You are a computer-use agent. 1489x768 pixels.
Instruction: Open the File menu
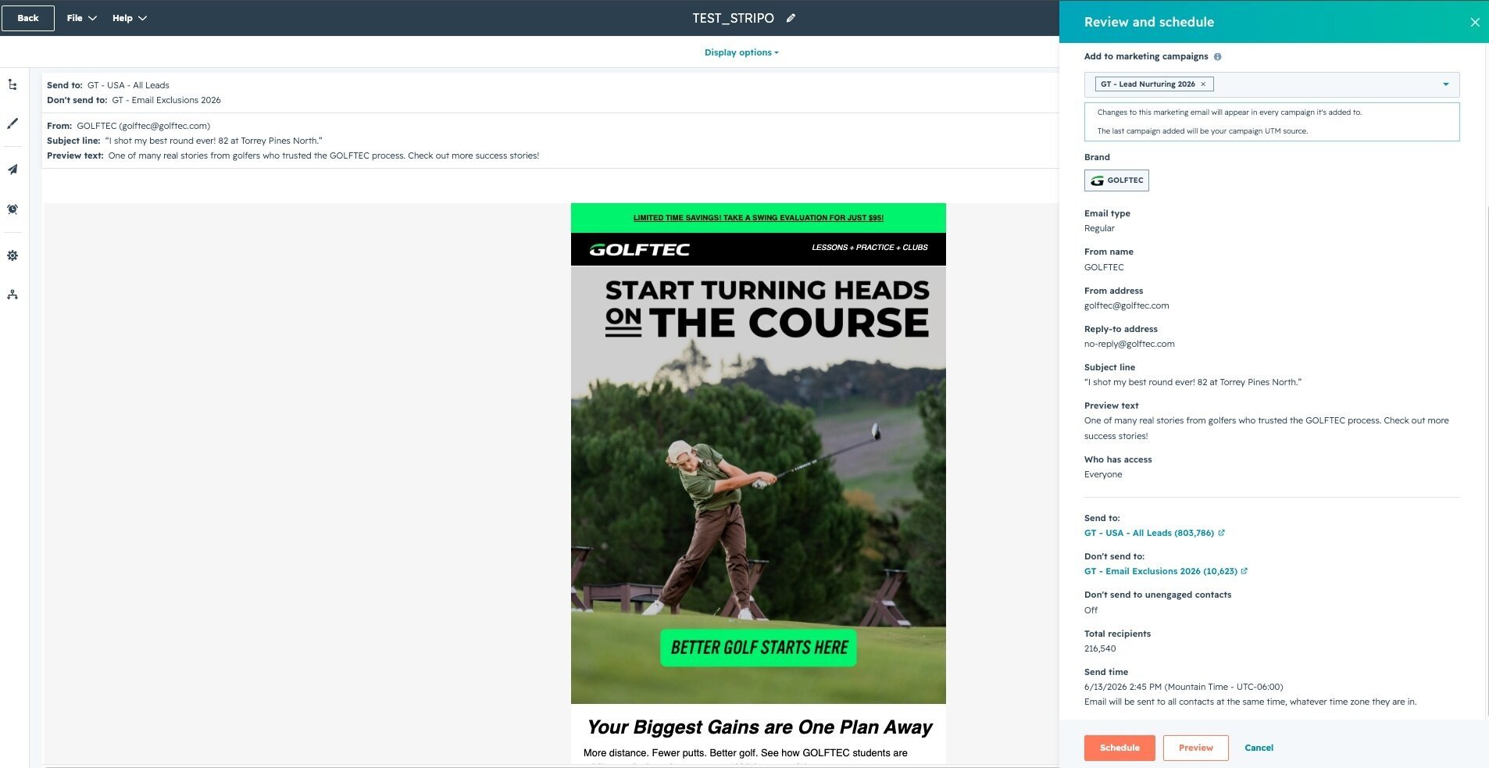(x=81, y=18)
